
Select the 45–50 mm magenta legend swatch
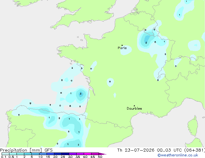point(95,154)
